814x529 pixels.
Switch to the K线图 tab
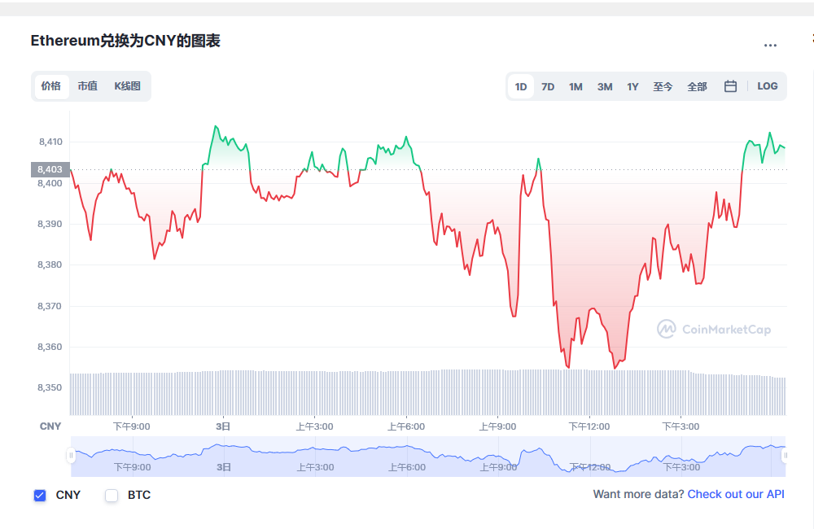[127, 86]
